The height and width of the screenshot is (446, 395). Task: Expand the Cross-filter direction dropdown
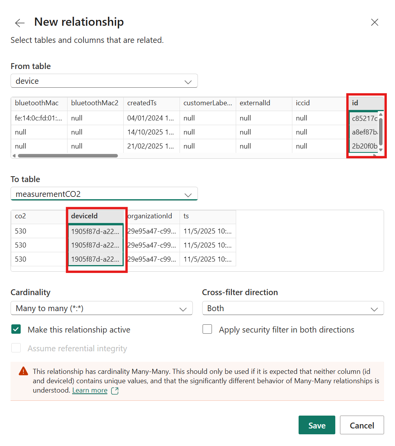(x=293, y=308)
